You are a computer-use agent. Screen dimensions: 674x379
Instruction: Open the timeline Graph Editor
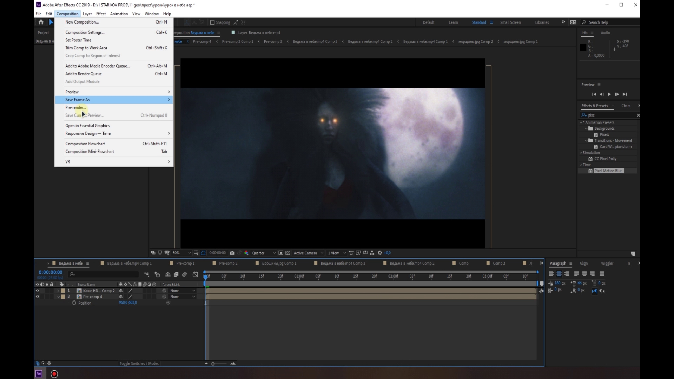coord(195,274)
